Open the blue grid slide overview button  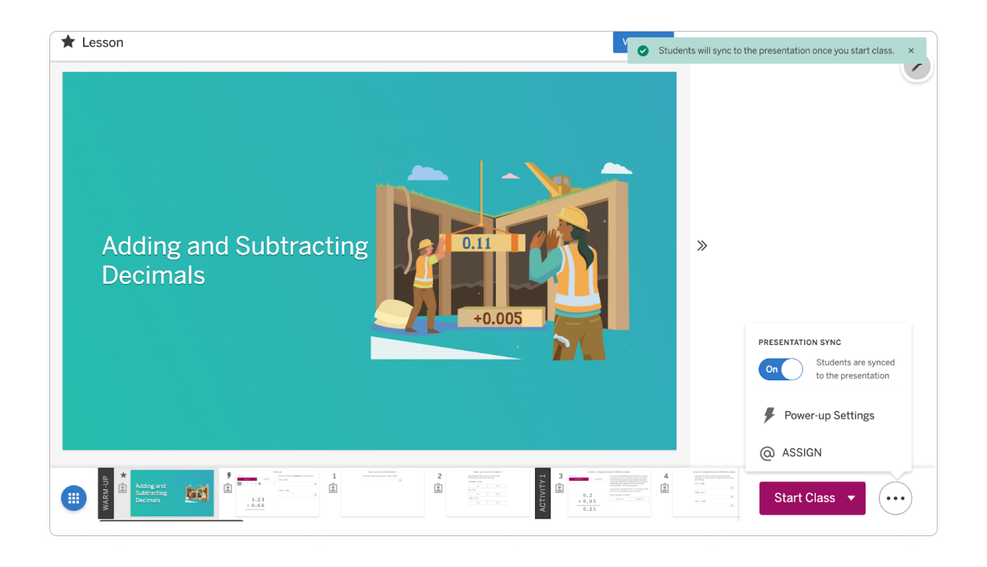[x=74, y=498]
